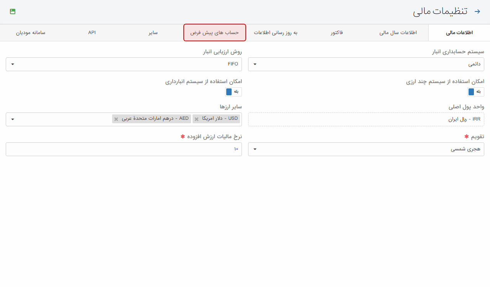
Task: Expand the تقویم calendar dropdown
Action: click(366, 149)
